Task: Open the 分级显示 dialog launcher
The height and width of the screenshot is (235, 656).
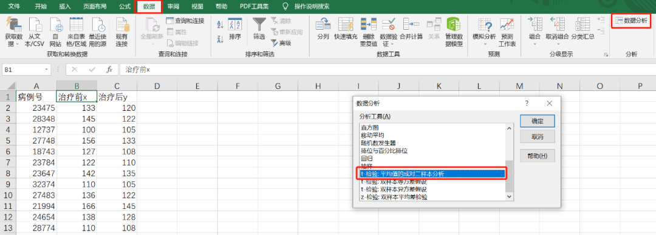Action: tap(606, 55)
